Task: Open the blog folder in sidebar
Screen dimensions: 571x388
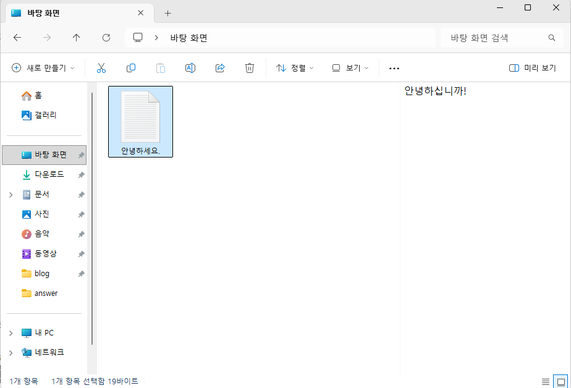Action: point(44,273)
